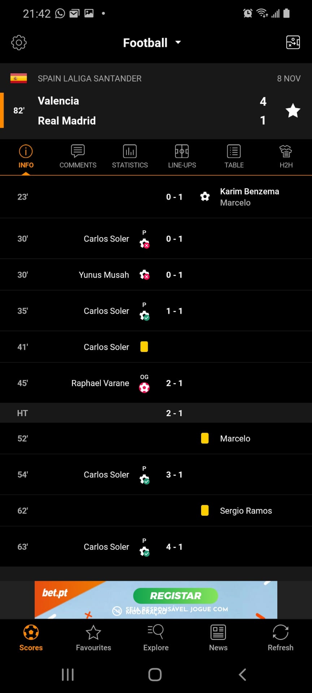This screenshot has width=312, height=693.
Task: Tap the Karim Benzema goal icon
Action: 205,197
